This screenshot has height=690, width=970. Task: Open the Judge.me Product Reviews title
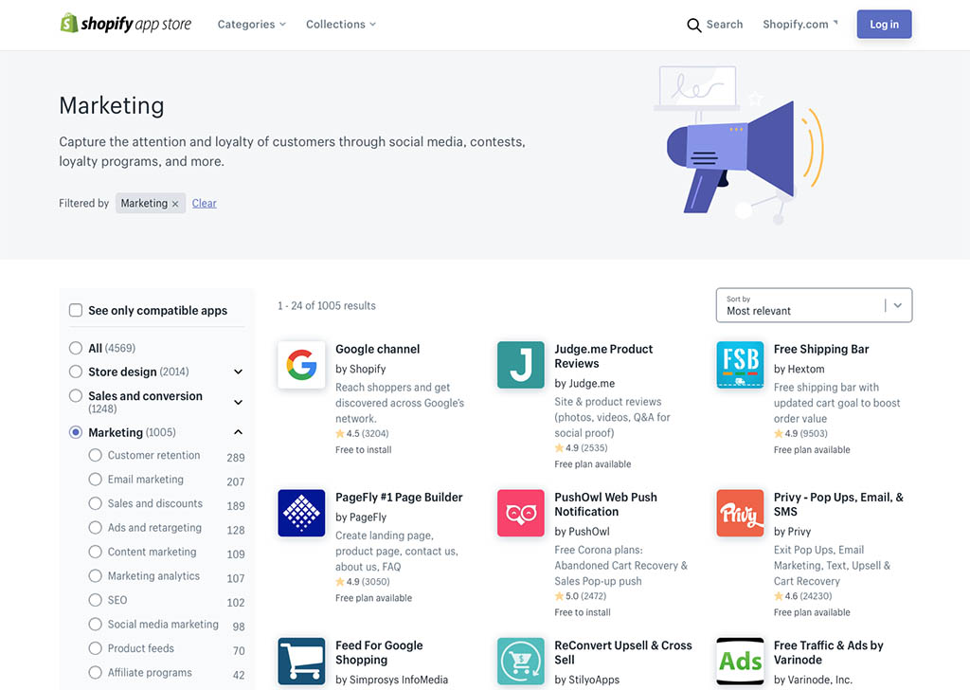click(x=603, y=356)
